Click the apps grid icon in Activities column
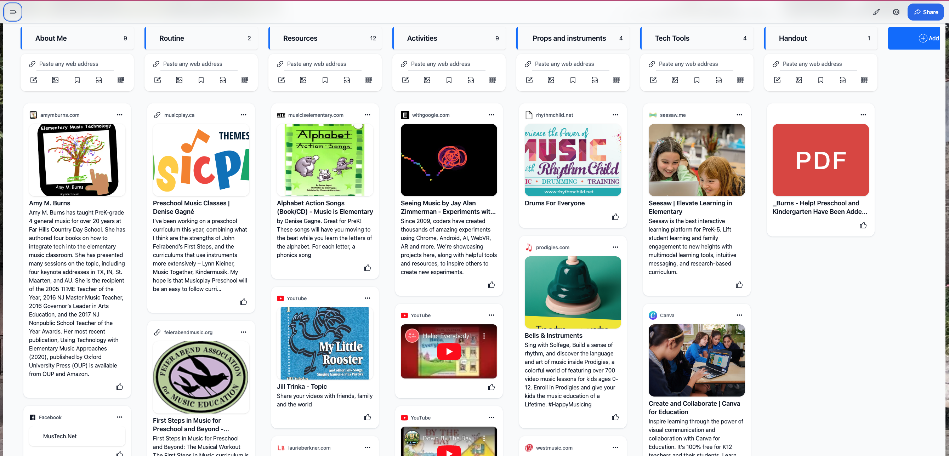Image resolution: width=949 pixels, height=456 pixels. (x=493, y=80)
